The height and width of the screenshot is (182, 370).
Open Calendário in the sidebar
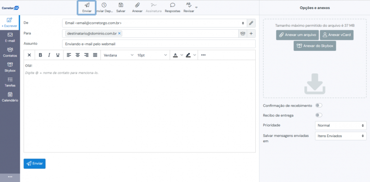click(x=10, y=97)
